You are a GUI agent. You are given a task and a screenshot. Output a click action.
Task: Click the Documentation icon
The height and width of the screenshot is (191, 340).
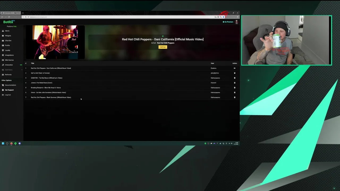tap(3, 85)
